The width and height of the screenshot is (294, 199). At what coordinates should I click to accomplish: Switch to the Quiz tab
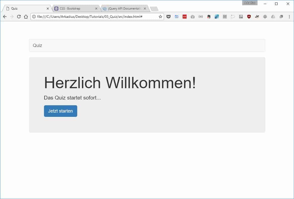point(26,9)
